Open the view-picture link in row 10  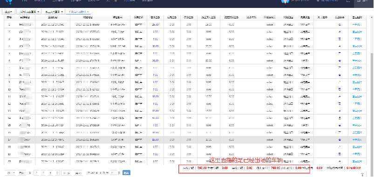click(357, 89)
